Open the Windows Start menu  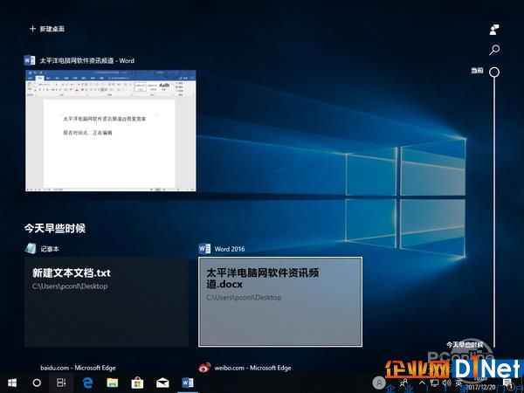pos(12,383)
